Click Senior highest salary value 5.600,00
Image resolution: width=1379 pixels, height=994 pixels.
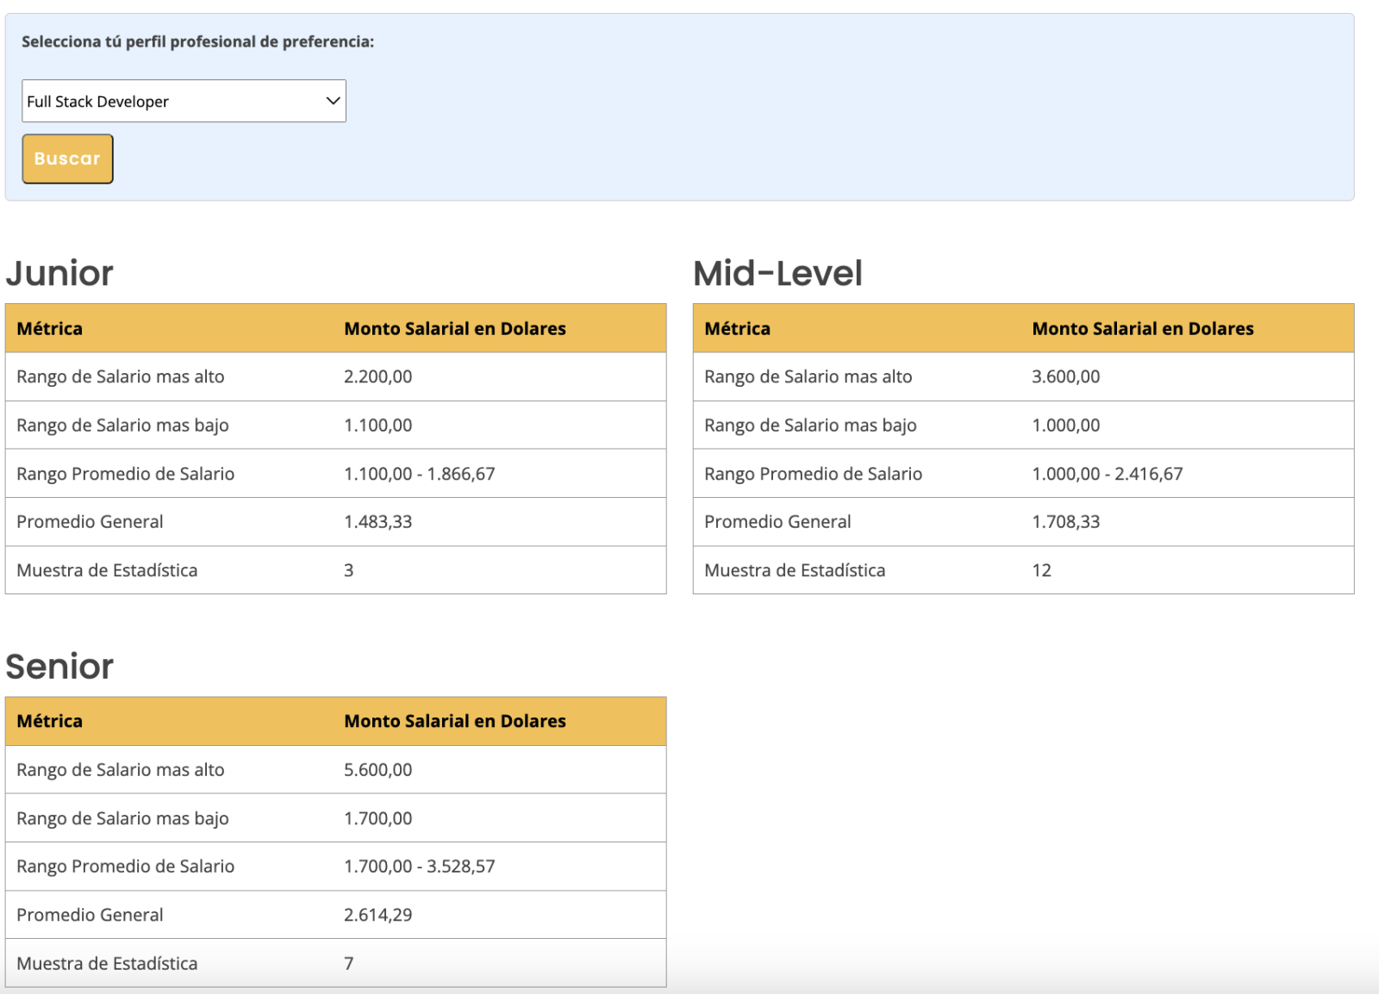pyautogui.click(x=378, y=770)
